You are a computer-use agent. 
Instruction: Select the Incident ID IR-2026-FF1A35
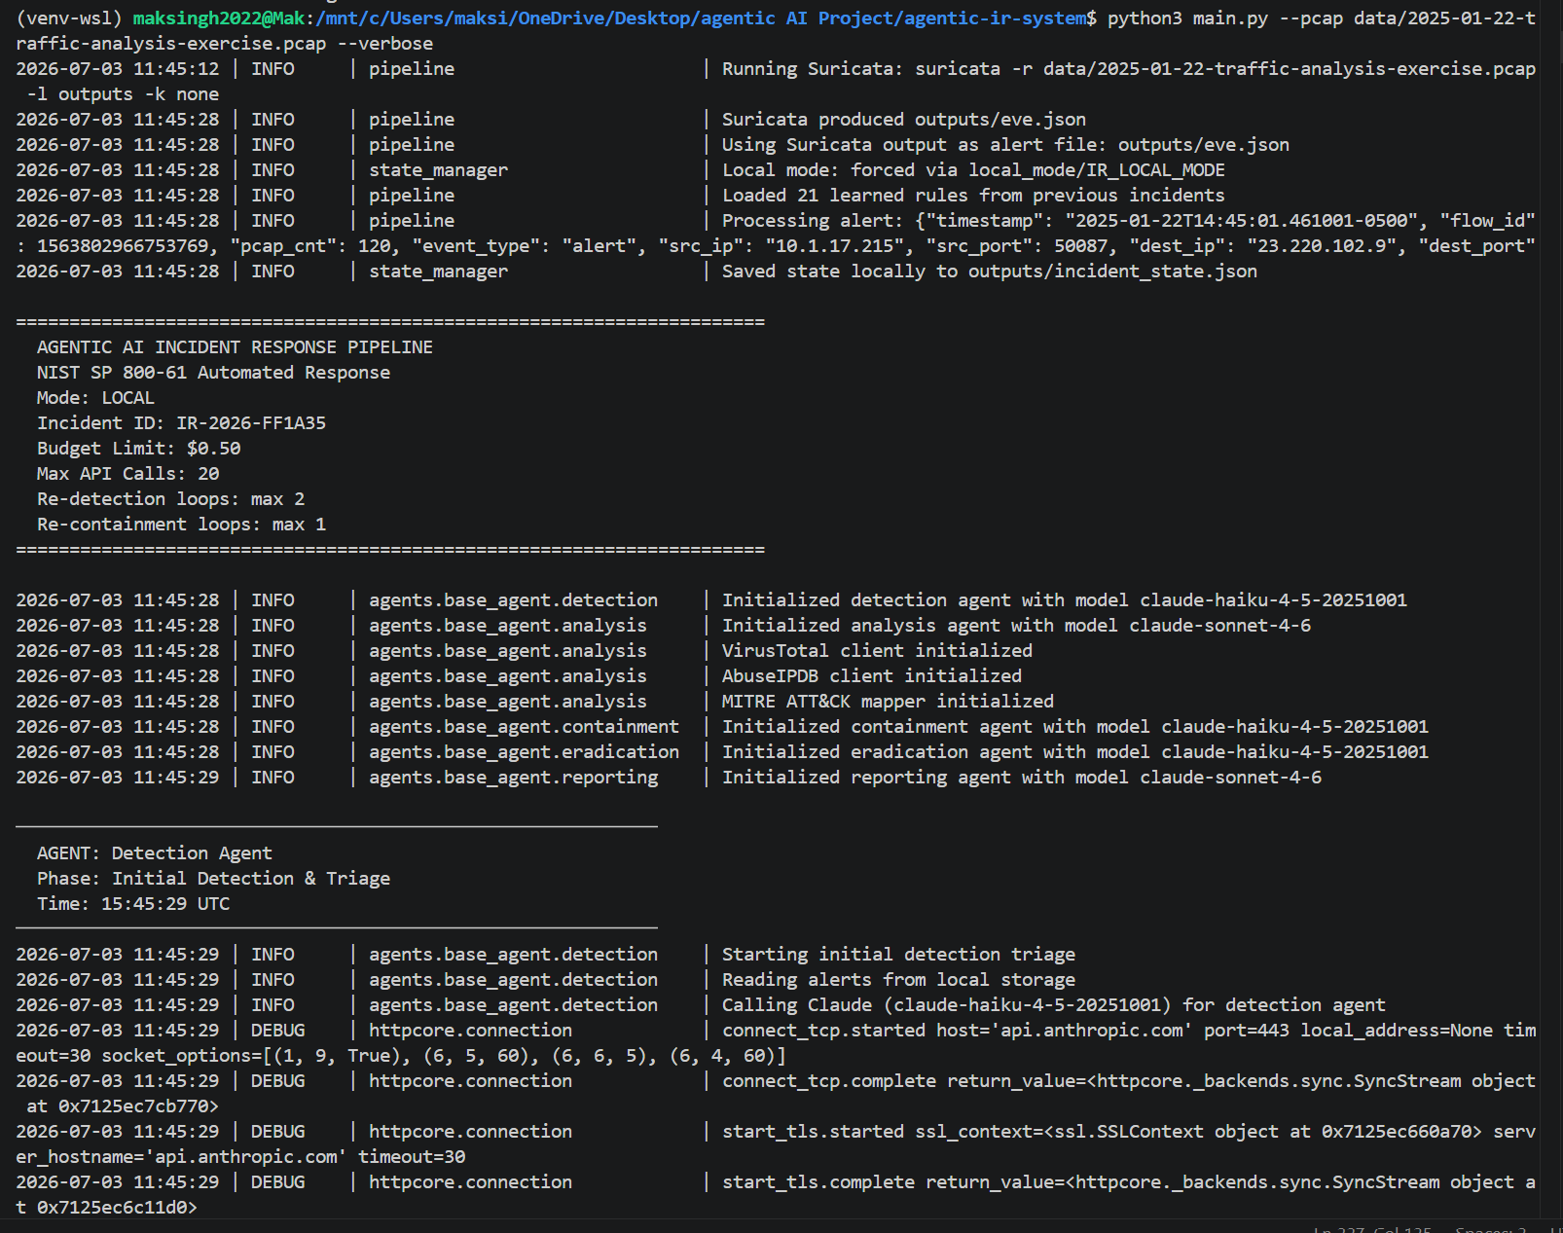point(251,423)
